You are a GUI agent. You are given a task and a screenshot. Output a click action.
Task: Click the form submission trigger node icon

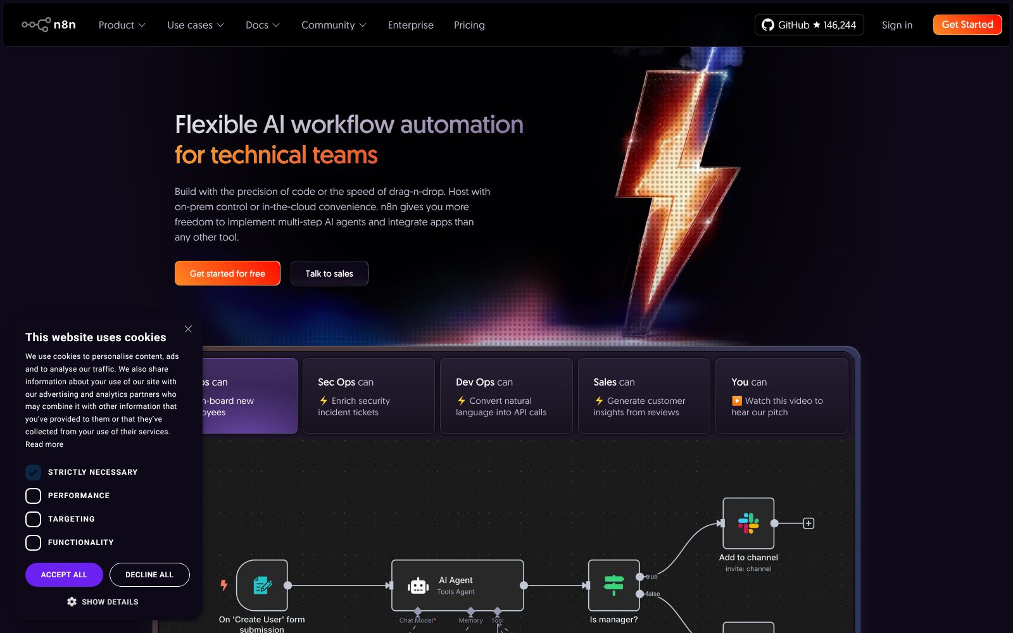(x=262, y=586)
